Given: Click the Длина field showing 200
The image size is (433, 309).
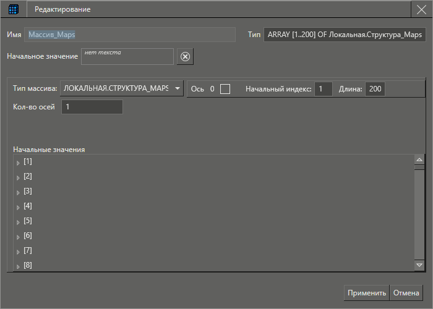Looking at the screenshot, I should pyautogui.click(x=375, y=89).
